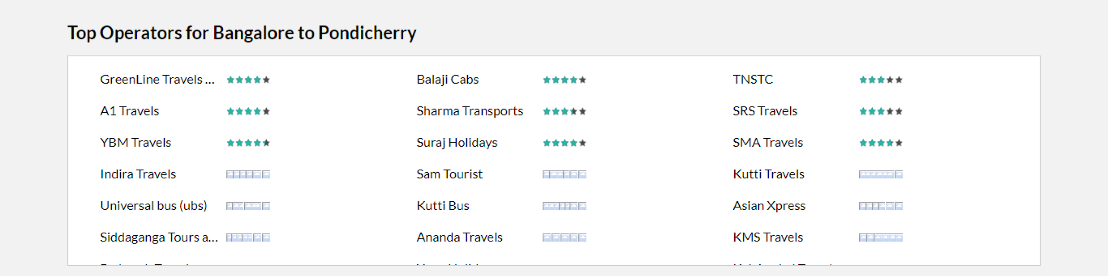Click Suraj Holidays star rating
The height and width of the screenshot is (276, 1108).
point(564,143)
